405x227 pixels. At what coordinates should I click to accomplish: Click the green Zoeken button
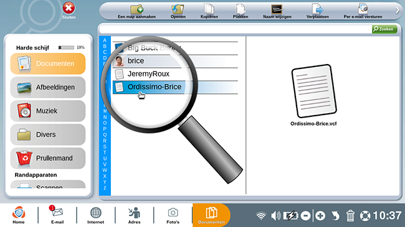[384, 29]
